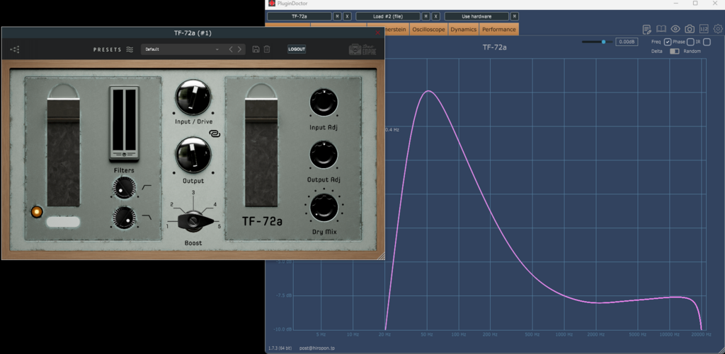
Task: Open the Default preset dropdown
Action: pyautogui.click(x=182, y=49)
